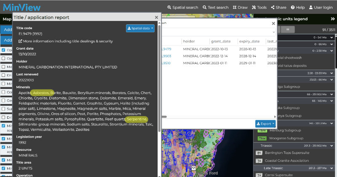Open the Spatial search tool

coord(183,8)
